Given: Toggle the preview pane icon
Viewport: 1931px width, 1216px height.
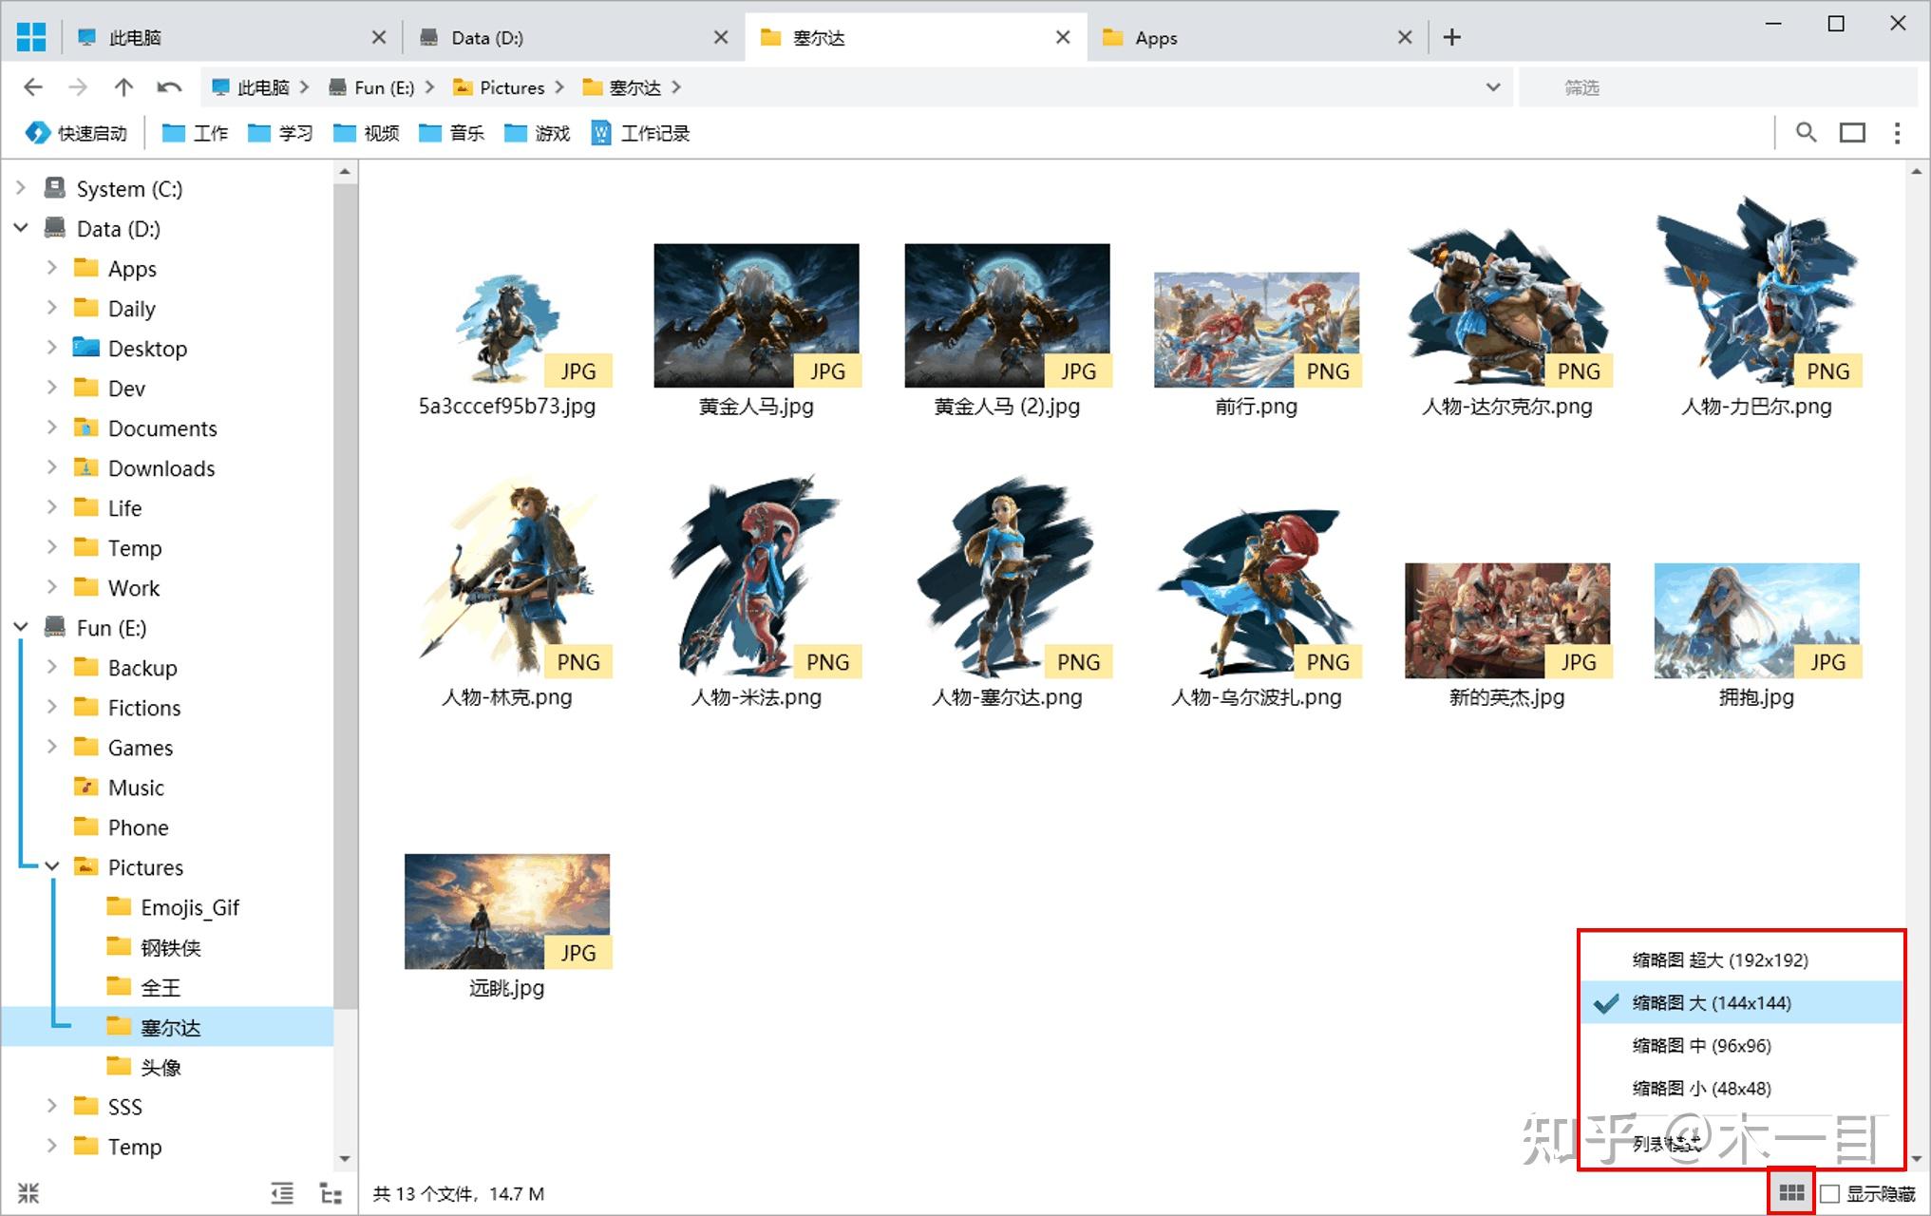Looking at the screenshot, I should click(x=1852, y=132).
